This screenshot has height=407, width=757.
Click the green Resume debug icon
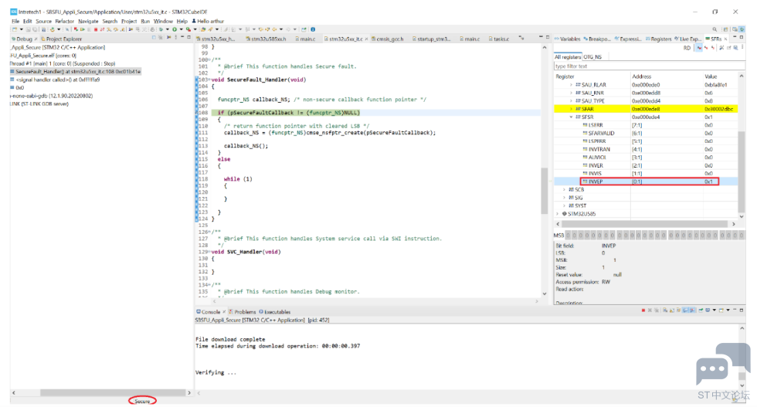(x=83, y=29)
